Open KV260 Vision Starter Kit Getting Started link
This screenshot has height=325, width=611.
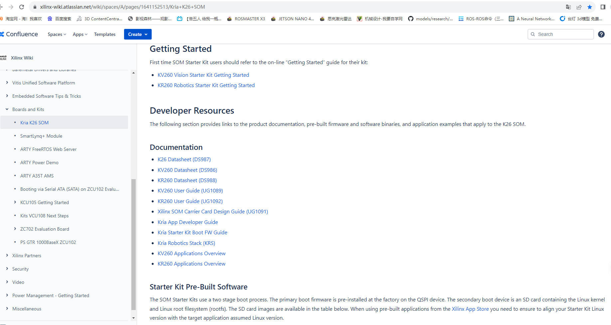pyautogui.click(x=203, y=75)
